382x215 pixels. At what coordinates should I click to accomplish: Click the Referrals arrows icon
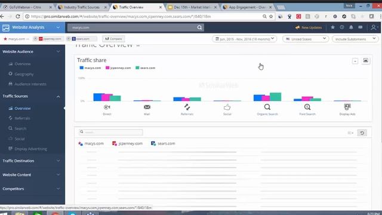point(187,107)
